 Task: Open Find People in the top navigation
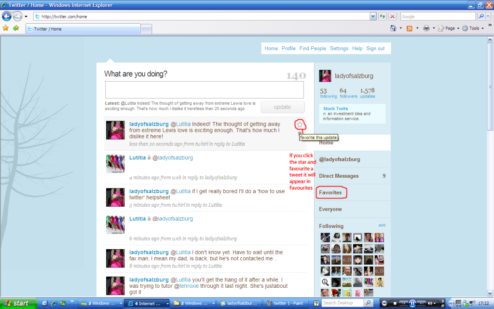point(313,49)
